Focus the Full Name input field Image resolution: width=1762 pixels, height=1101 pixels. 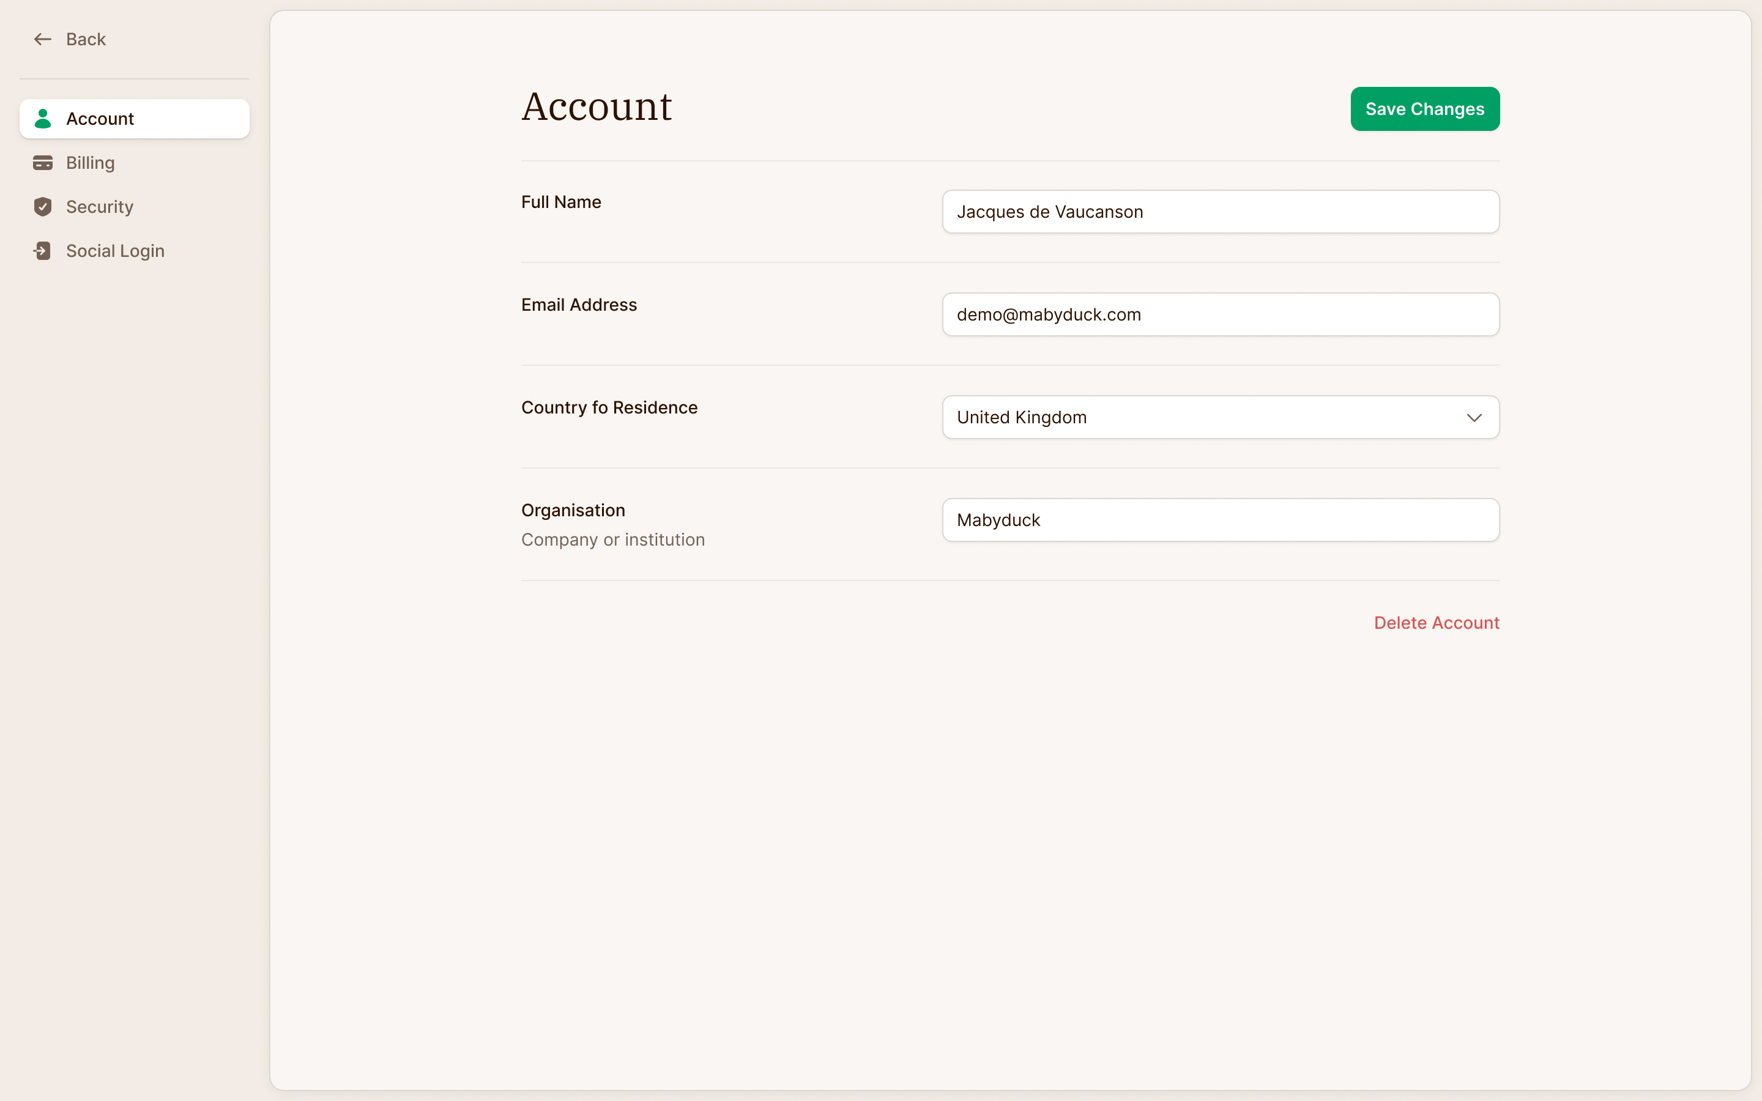1221,212
